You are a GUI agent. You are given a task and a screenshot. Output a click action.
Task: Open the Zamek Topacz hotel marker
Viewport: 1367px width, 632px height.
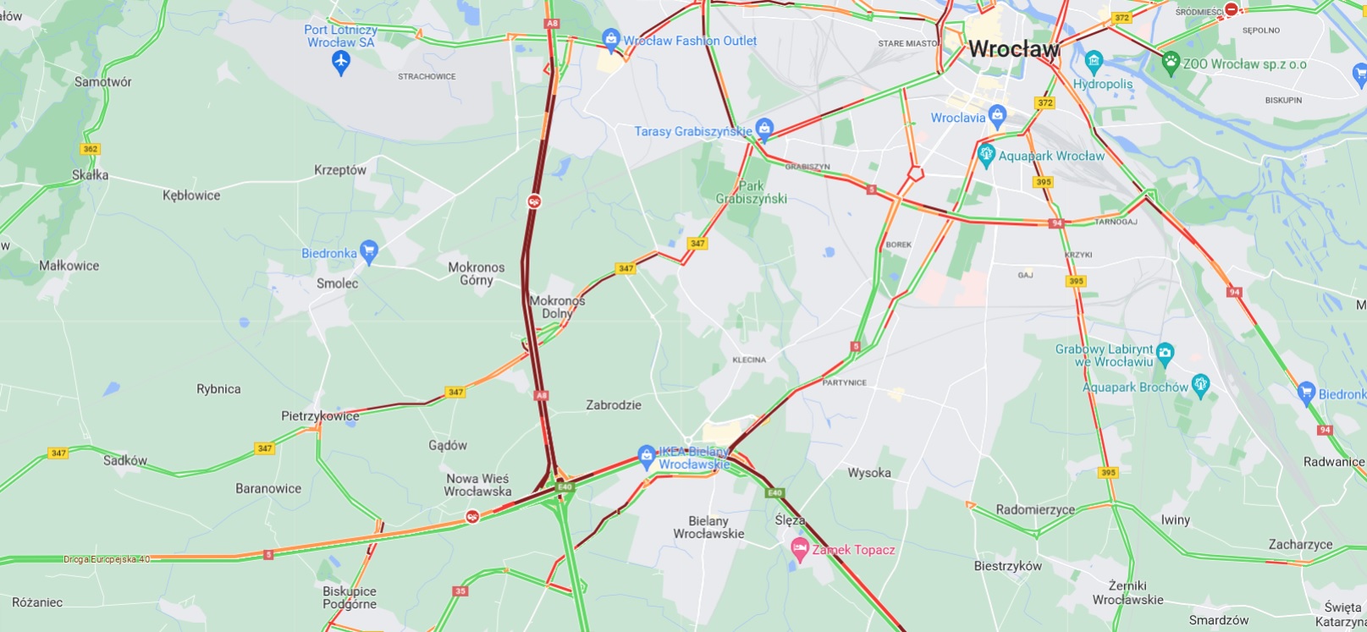(x=799, y=549)
